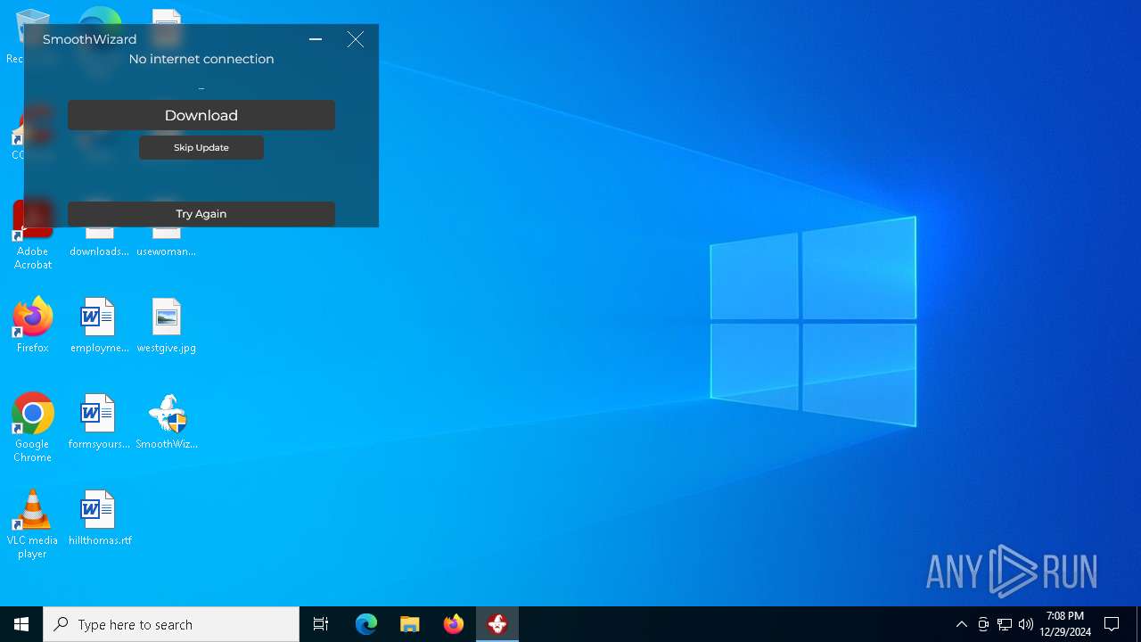The width and height of the screenshot is (1141, 642).
Task: Select the hillthomas.rtf document icon
Action: click(99, 518)
